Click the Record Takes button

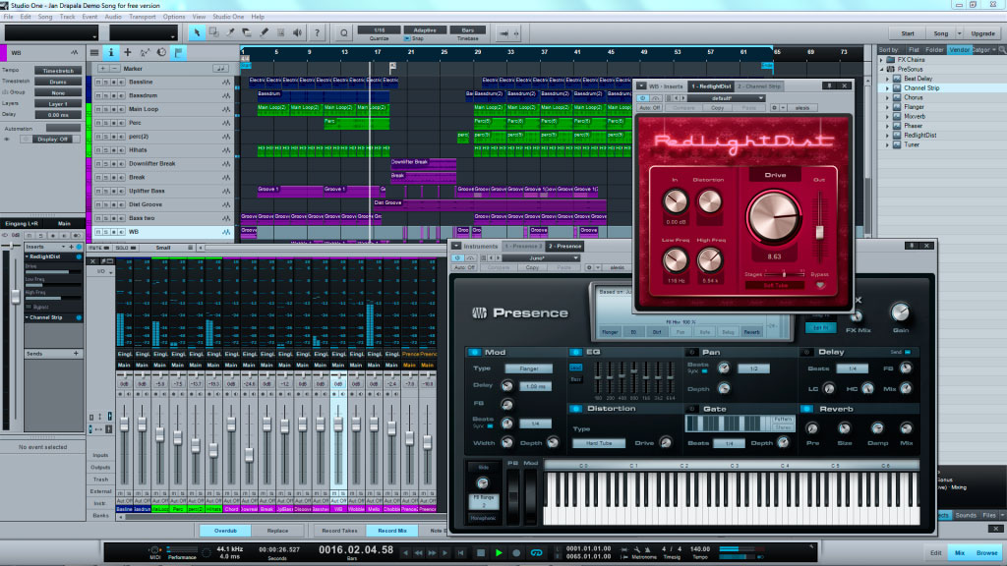pos(339,531)
